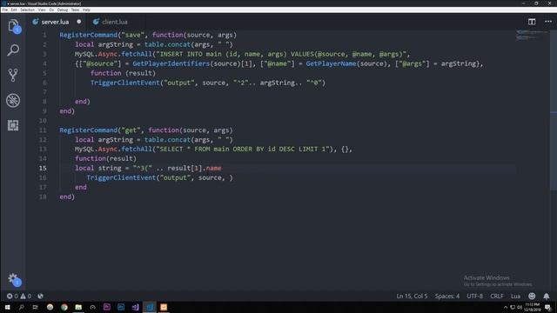Open the Tasks menu
The image size is (557, 313).
76,10
